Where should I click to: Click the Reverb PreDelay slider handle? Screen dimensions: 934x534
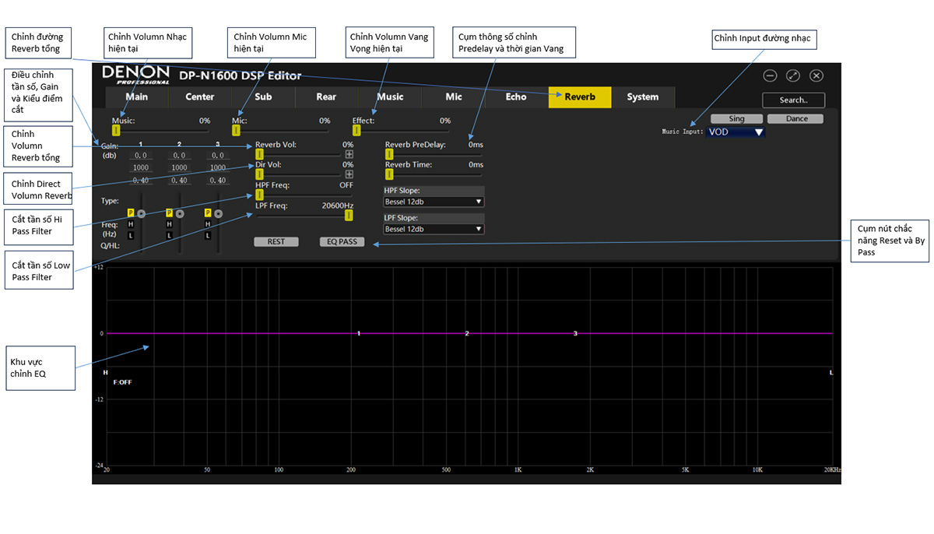point(389,154)
